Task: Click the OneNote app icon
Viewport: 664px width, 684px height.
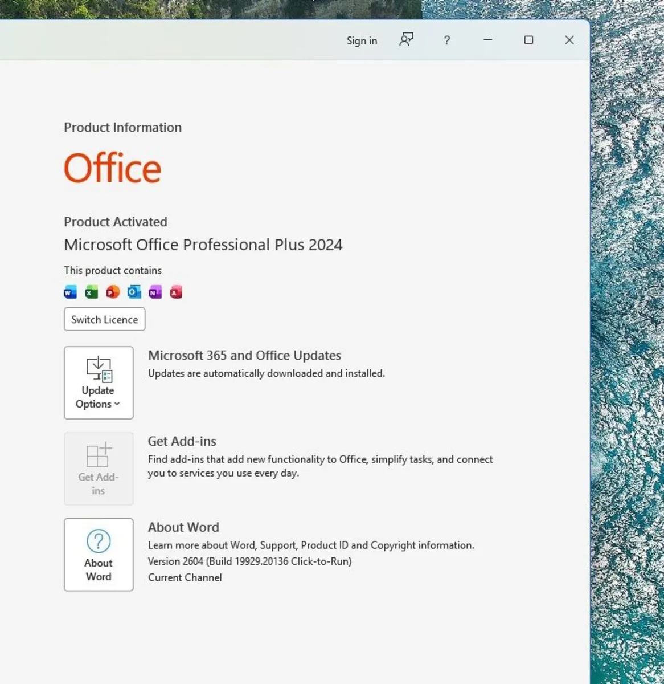Action: (x=155, y=292)
